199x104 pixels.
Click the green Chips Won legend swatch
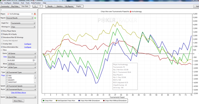coord(43,101)
